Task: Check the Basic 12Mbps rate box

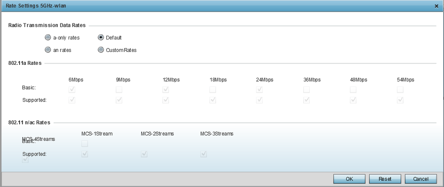Action: [166, 90]
